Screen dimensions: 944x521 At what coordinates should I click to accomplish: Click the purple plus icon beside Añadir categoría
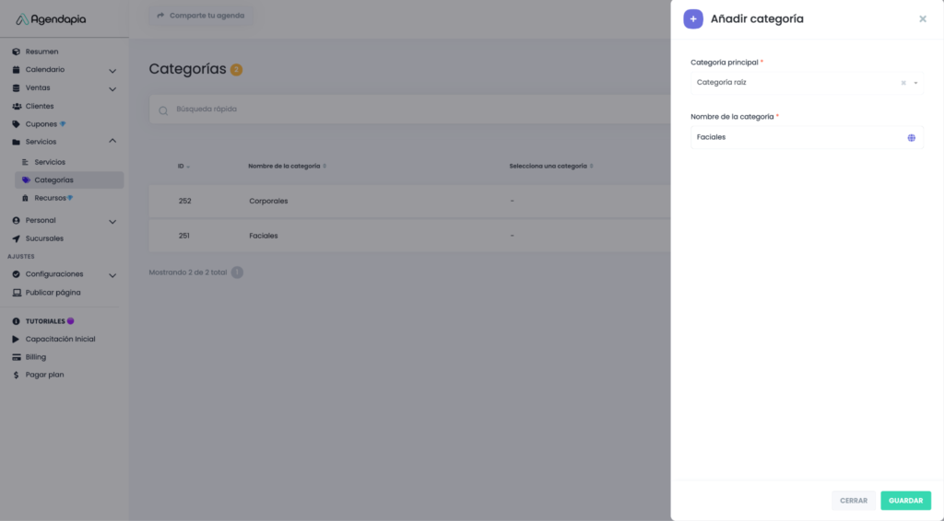693,18
